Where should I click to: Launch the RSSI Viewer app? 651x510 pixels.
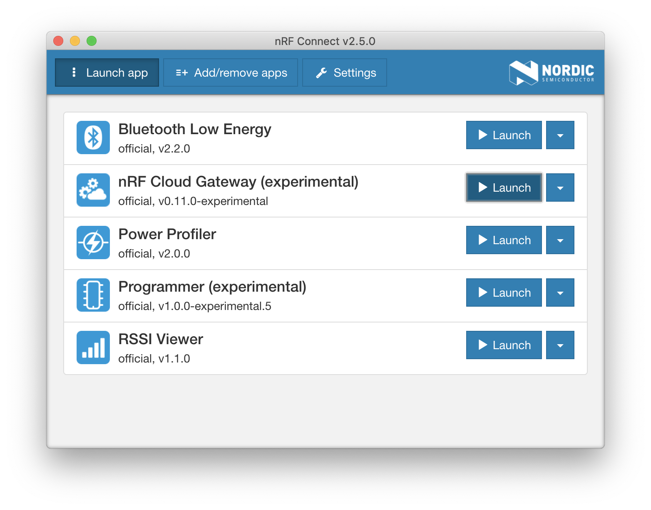504,345
